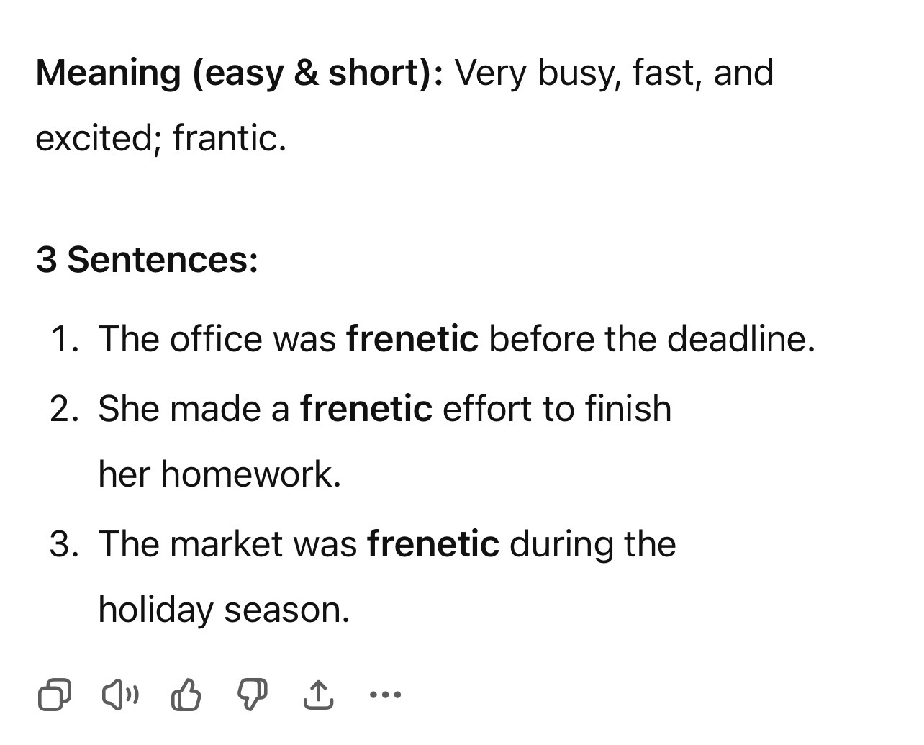Click the "3 Sentences:" heading

147,259
